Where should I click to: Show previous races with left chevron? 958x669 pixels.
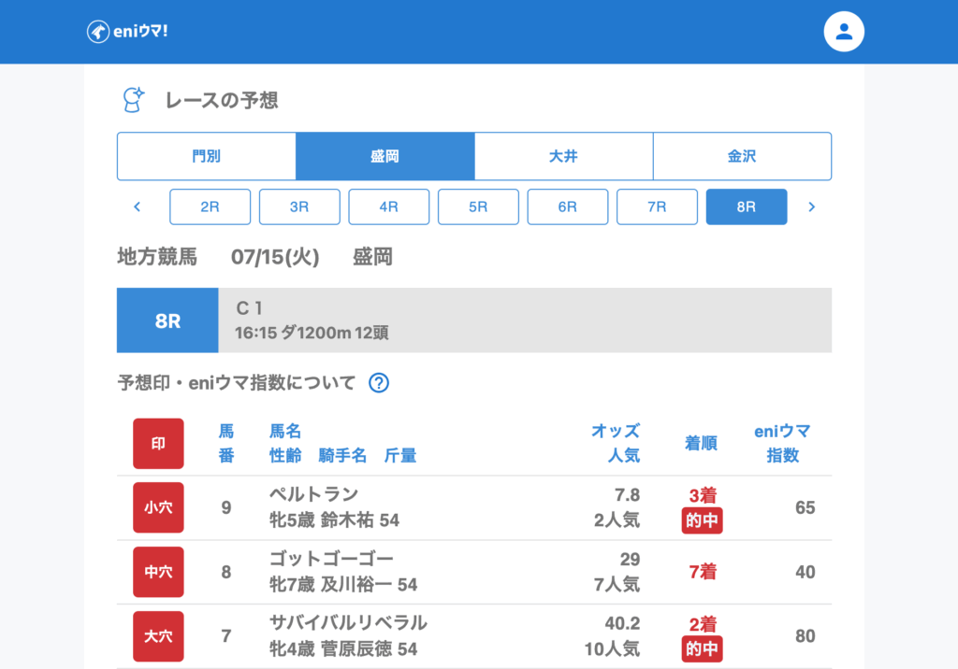pos(138,207)
